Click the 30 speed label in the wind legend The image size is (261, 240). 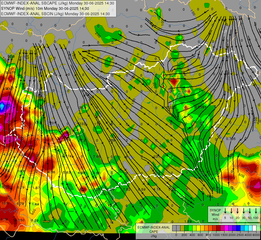[244, 218]
